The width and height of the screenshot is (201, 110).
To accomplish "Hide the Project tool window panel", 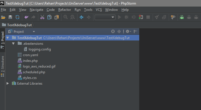I will click(135, 31).
